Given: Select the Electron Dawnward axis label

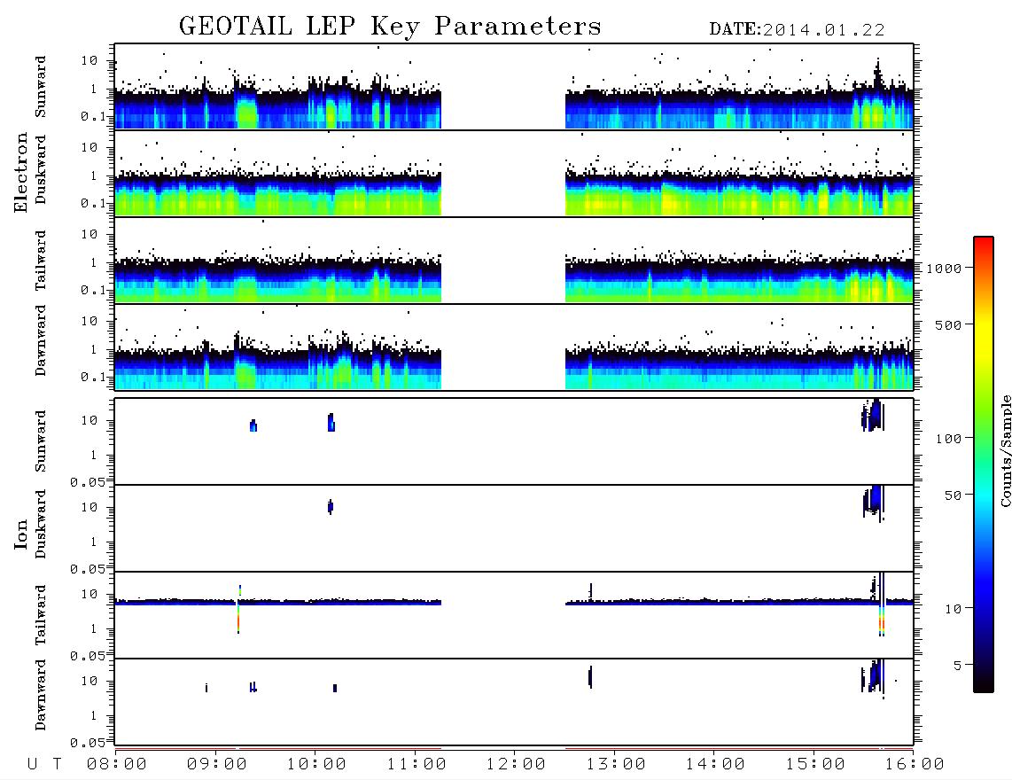Looking at the screenshot, I should point(41,340).
